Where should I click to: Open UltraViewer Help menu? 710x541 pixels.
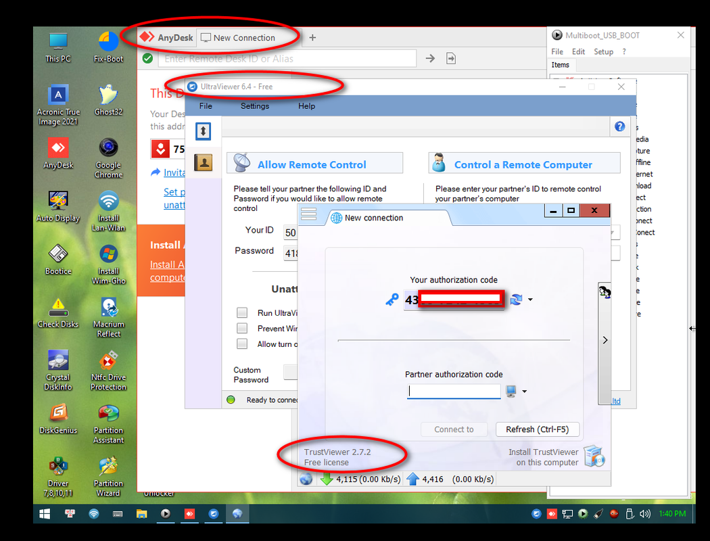click(306, 106)
